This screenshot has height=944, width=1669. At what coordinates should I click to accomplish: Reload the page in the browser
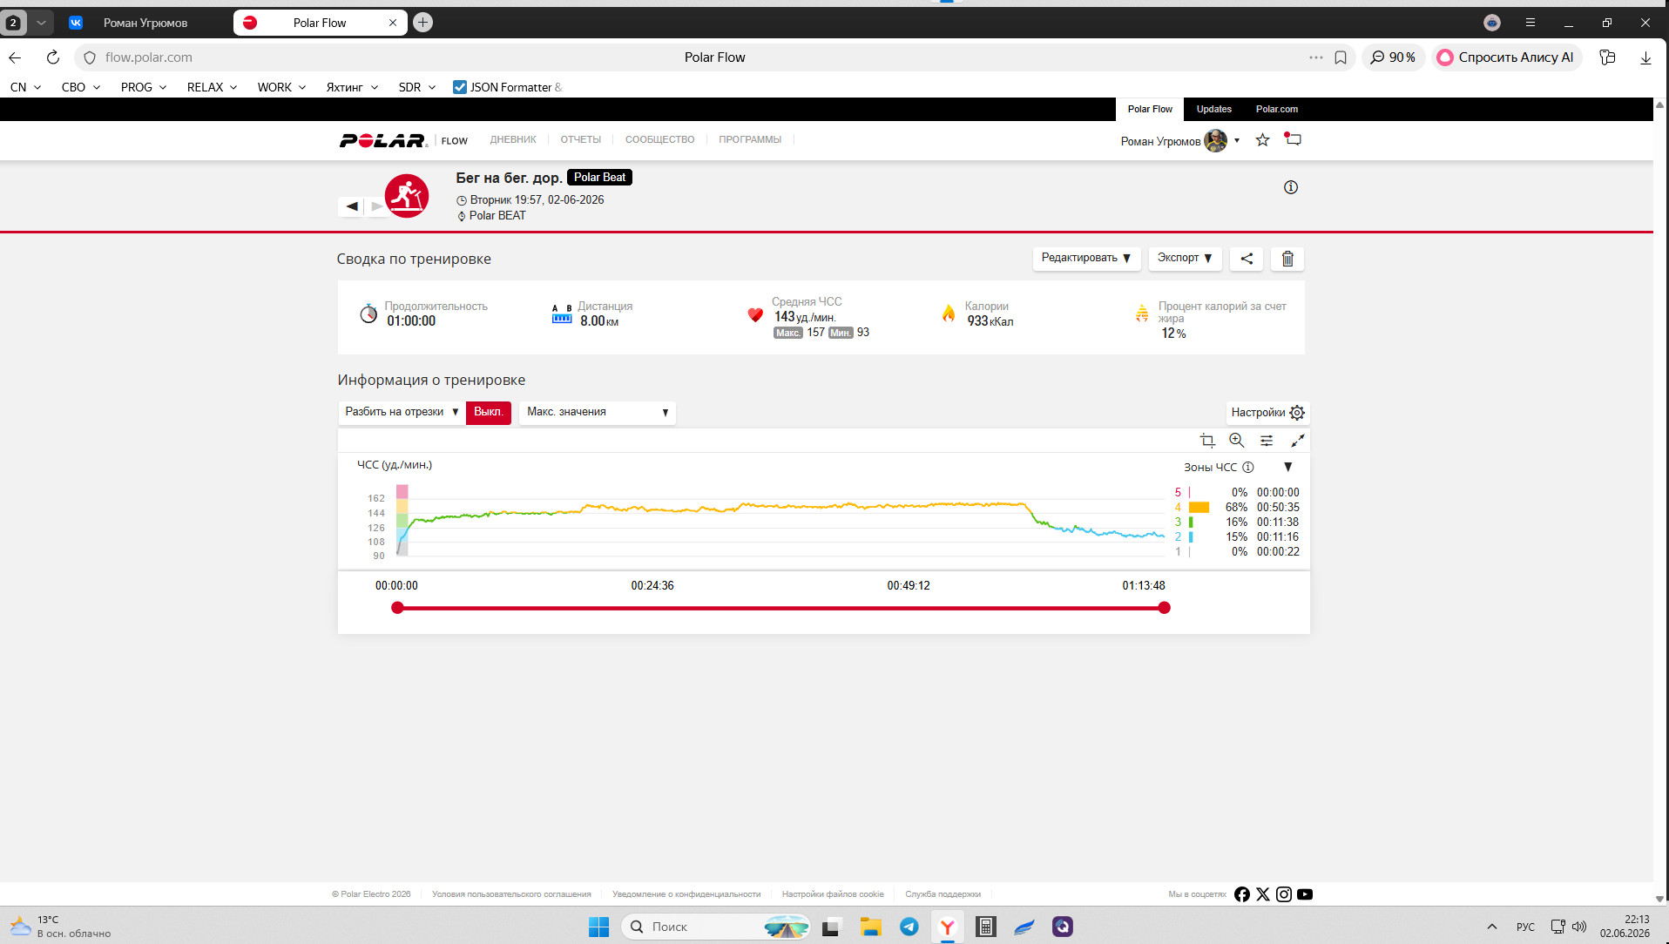point(53,57)
